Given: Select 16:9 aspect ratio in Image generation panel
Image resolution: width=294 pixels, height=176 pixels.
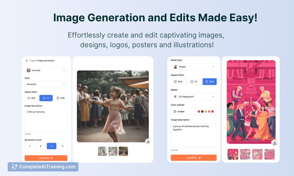Looking at the screenshot, I should click(x=31, y=98).
